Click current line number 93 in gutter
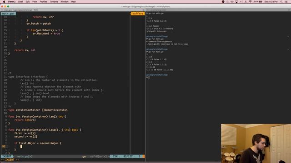The height and width of the screenshot is (163, 291). 4,147
